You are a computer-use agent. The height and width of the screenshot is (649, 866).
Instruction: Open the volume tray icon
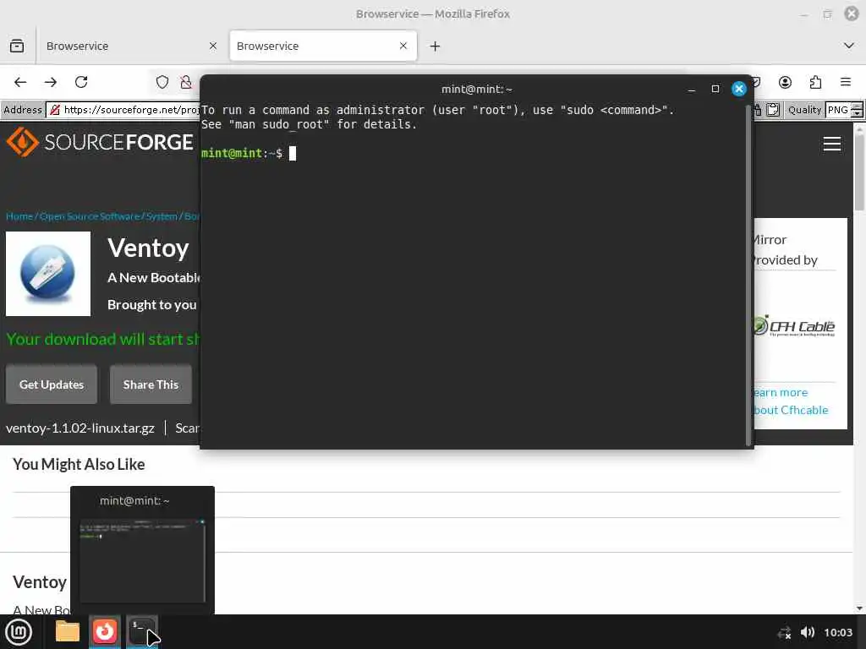(808, 632)
